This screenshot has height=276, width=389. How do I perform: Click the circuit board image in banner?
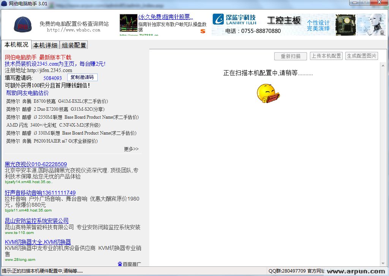(x=345, y=25)
